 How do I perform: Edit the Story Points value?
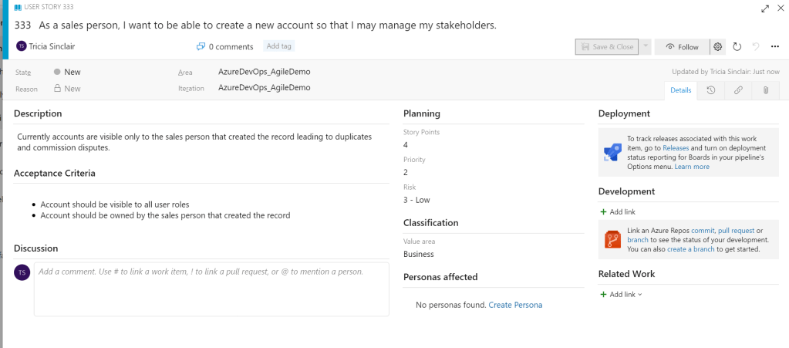(406, 144)
